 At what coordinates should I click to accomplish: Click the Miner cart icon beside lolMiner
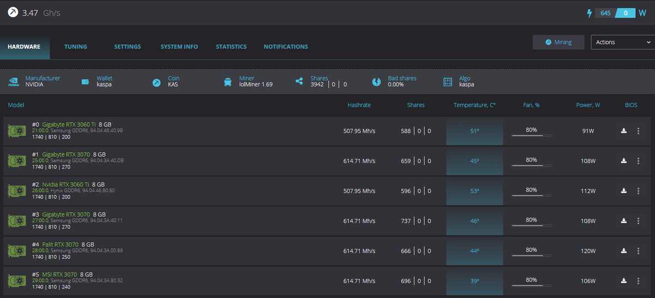point(228,82)
